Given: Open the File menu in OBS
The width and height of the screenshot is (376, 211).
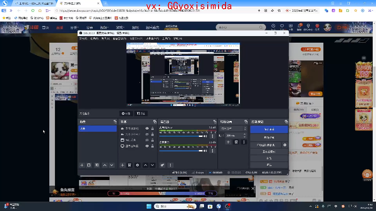Looking at the screenshot, I should [83, 38].
